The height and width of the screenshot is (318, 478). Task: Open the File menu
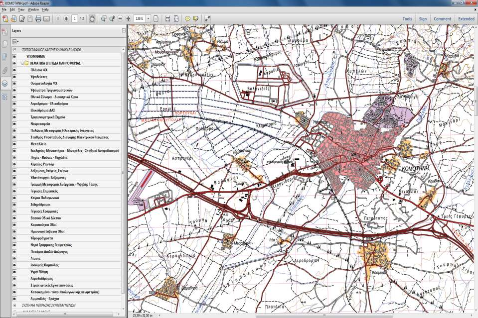click(3, 10)
